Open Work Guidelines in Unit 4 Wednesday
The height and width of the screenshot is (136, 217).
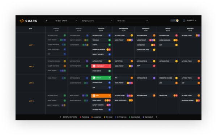(x=123, y=100)
